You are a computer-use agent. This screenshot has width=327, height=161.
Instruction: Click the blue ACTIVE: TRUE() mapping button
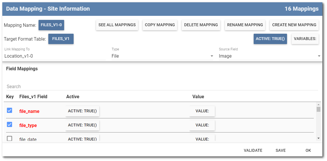pos(270,39)
